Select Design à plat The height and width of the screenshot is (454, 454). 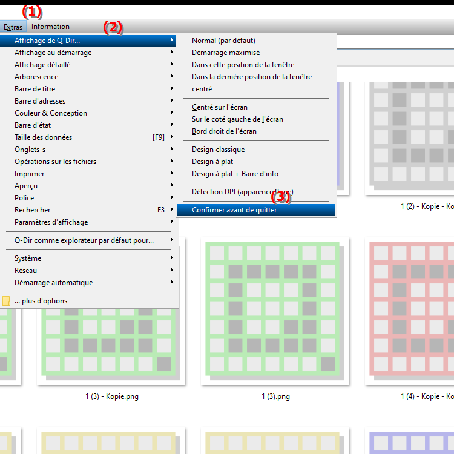pos(257,162)
